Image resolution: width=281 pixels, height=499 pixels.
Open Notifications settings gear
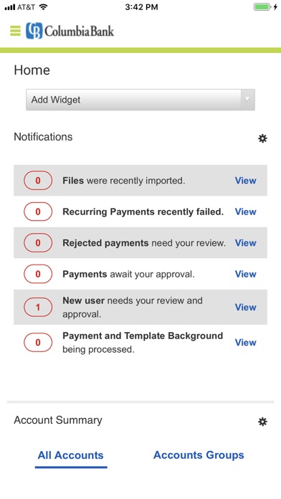(262, 138)
